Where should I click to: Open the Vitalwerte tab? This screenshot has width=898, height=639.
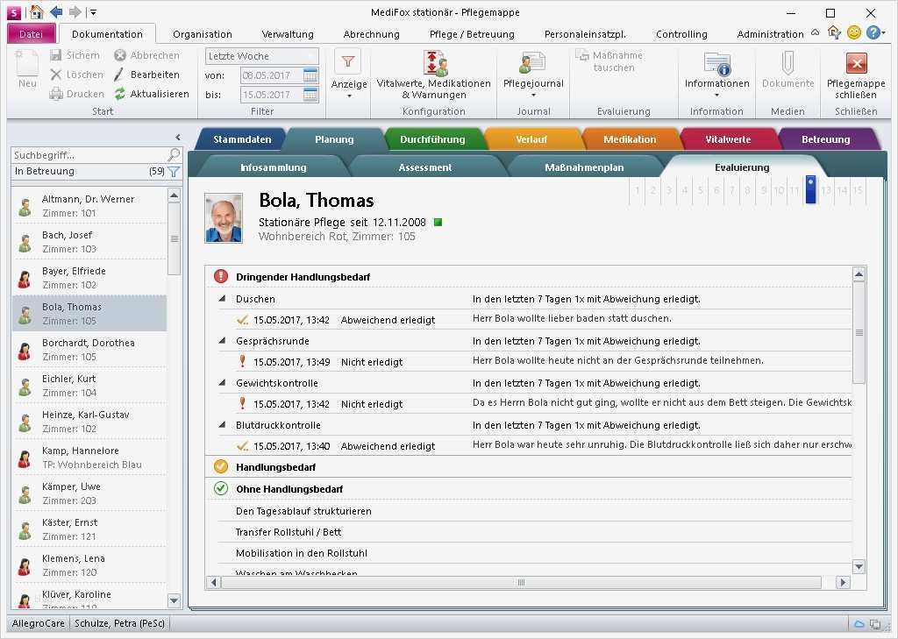(x=728, y=139)
